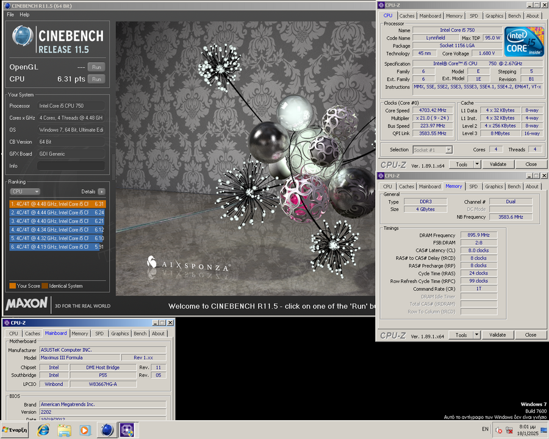Open the File menu in Cinebench
The height and width of the screenshot is (439, 549).
pos(10,15)
